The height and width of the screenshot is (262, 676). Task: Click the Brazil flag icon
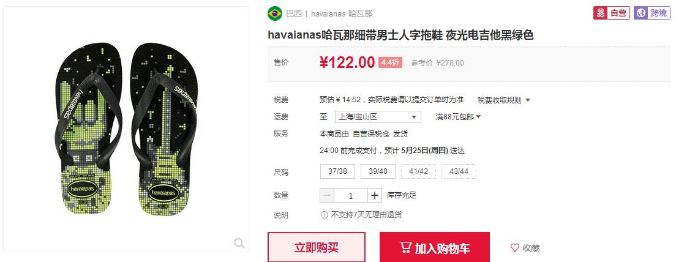tap(274, 13)
